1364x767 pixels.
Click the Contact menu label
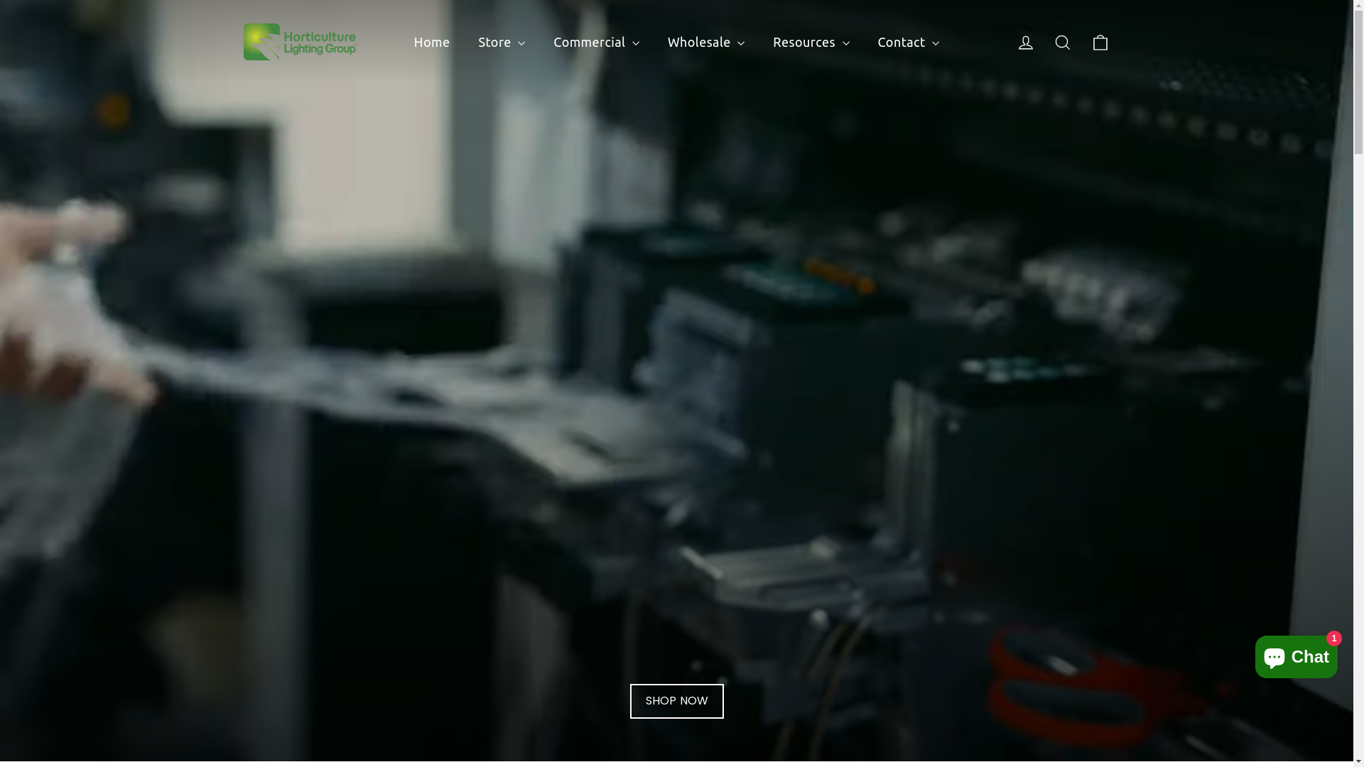(x=901, y=43)
